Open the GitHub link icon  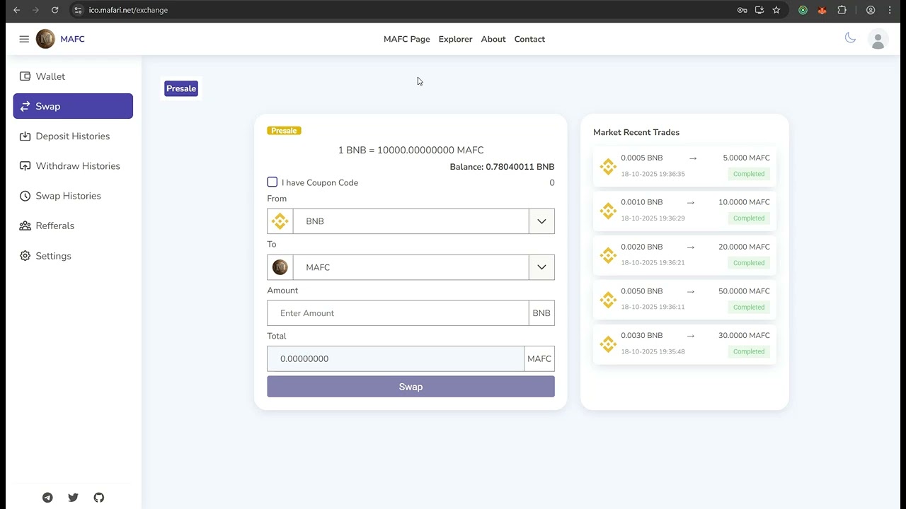(x=99, y=498)
